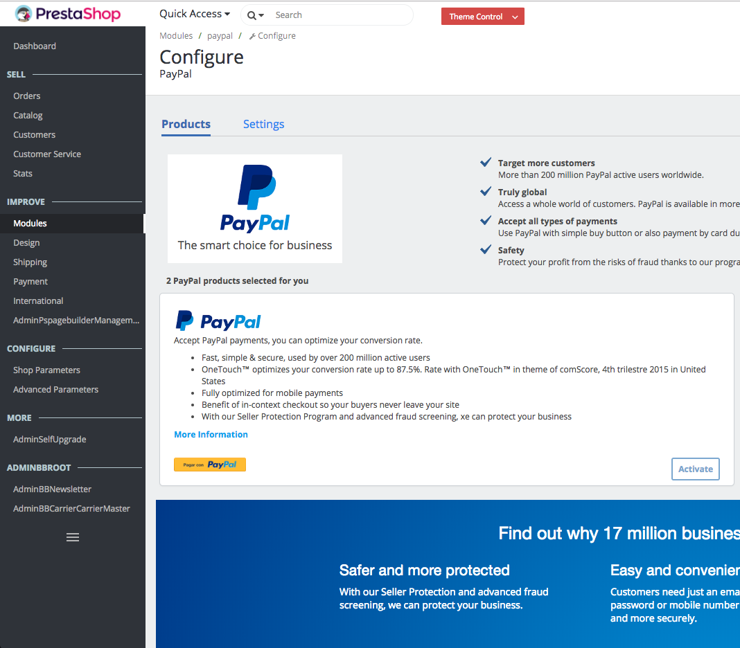This screenshot has height=648, width=740.
Task: Open AdminBBNewsletter in the sidebar
Action: point(53,489)
